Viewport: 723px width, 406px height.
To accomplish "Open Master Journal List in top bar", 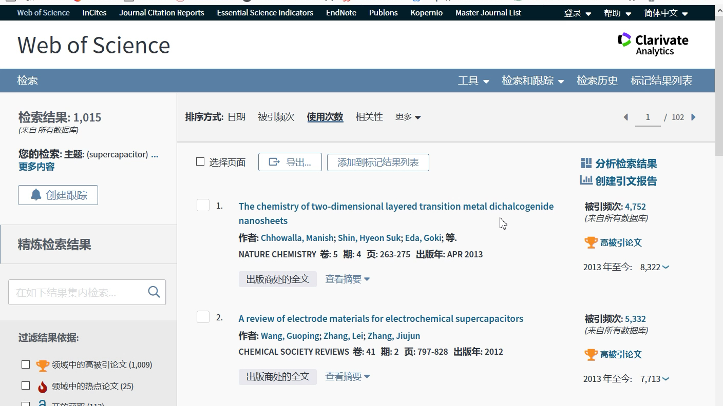I will [488, 13].
